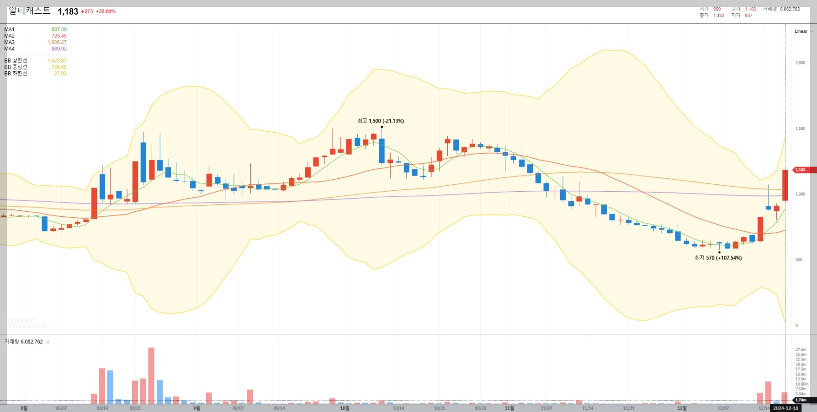Click the BB lower band value 27.03
This screenshot has width=817, height=412.
pyautogui.click(x=60, y=73)
